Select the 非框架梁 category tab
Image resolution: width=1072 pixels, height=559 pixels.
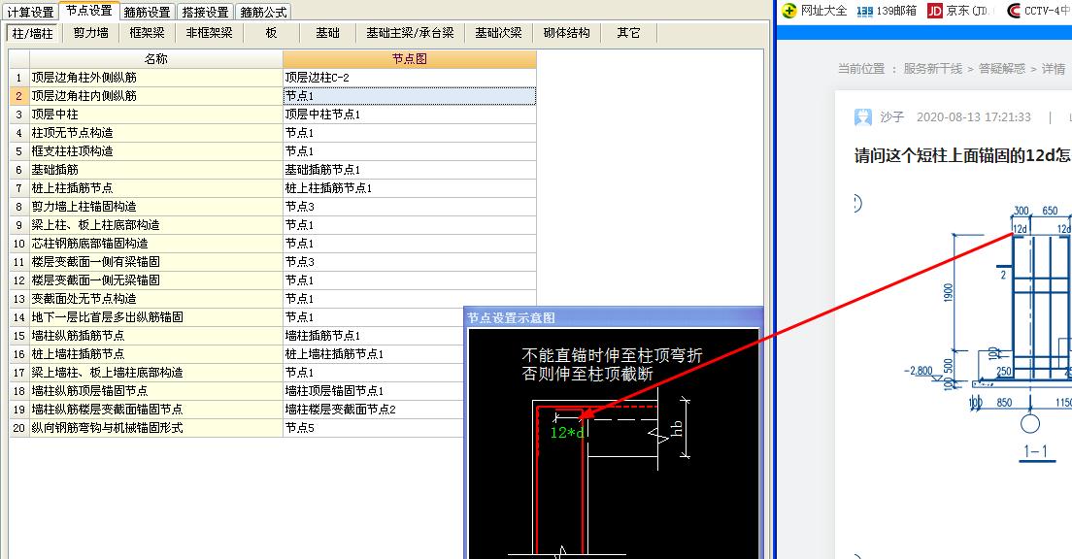[209, 33]
